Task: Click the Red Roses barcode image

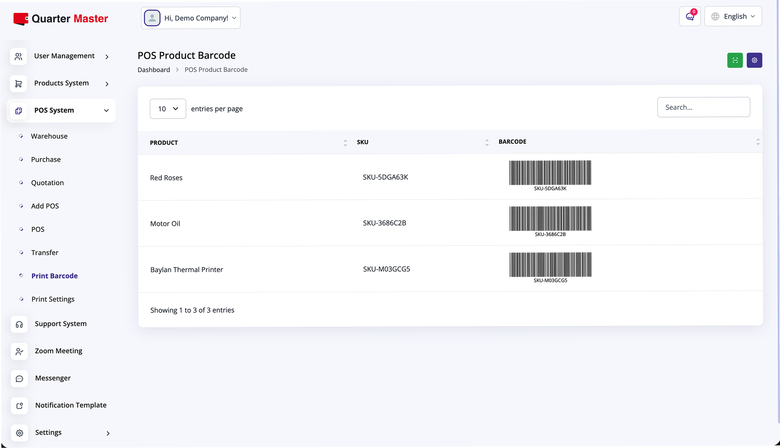Action: pos(550,175)
